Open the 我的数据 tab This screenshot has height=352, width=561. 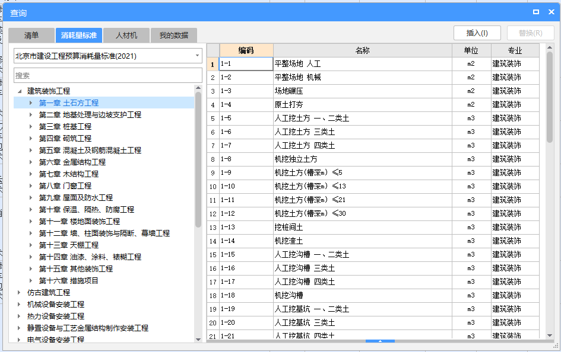tap(174, 36)
